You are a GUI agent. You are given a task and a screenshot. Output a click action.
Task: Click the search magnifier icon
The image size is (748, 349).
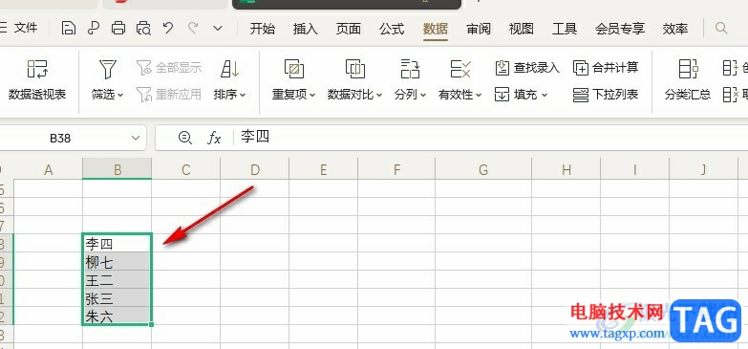coord(721,28)
